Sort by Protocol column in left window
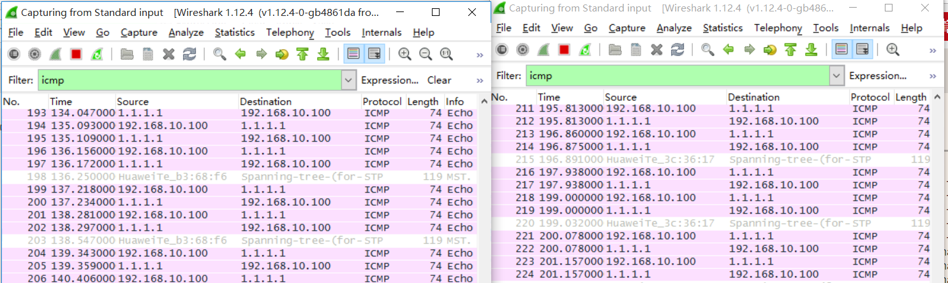 382,101
